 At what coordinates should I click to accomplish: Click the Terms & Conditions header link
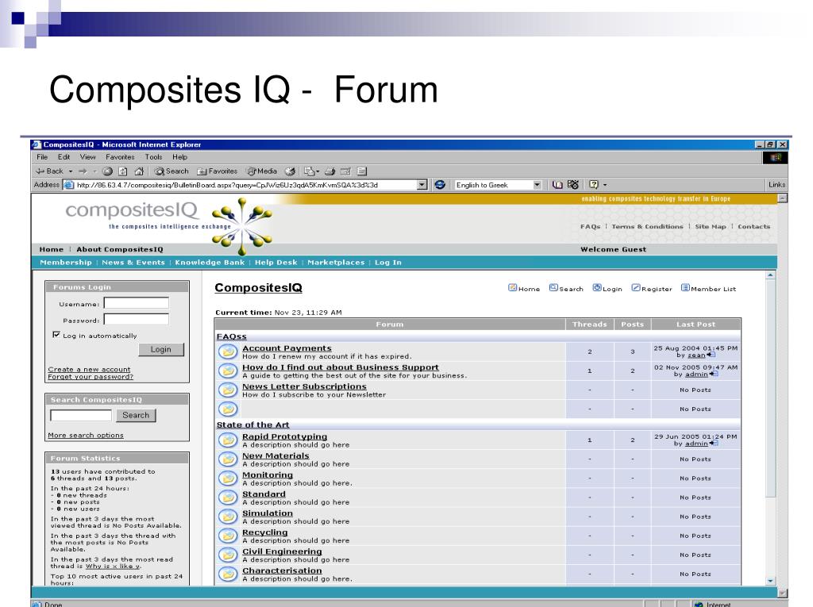pos(647,226)
